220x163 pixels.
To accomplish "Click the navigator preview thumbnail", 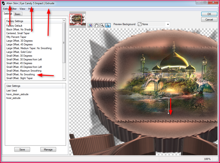I will click(x=78, y=19).
